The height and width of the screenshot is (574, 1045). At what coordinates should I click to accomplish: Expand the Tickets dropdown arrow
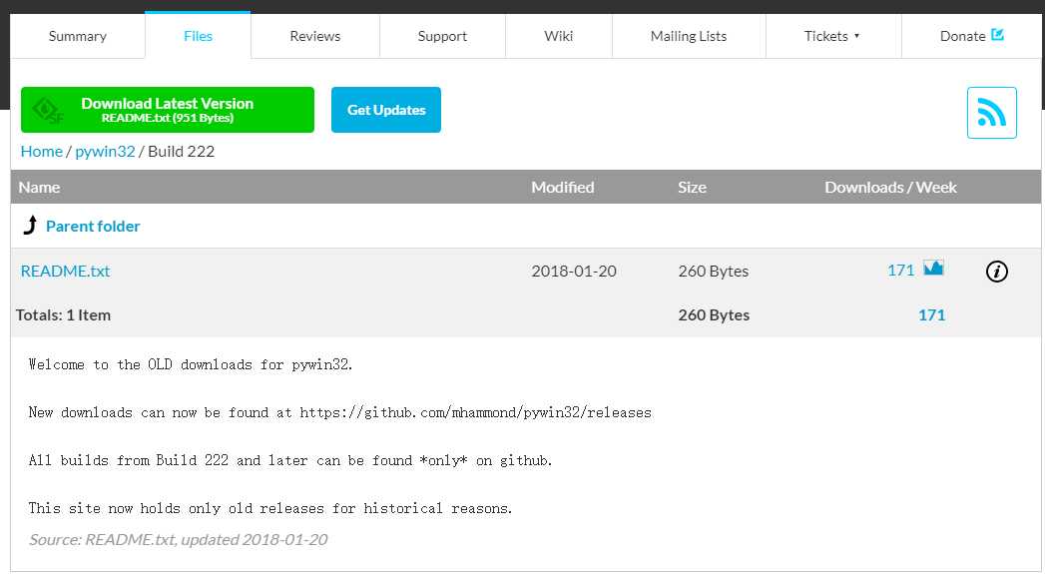click(856, 36)
